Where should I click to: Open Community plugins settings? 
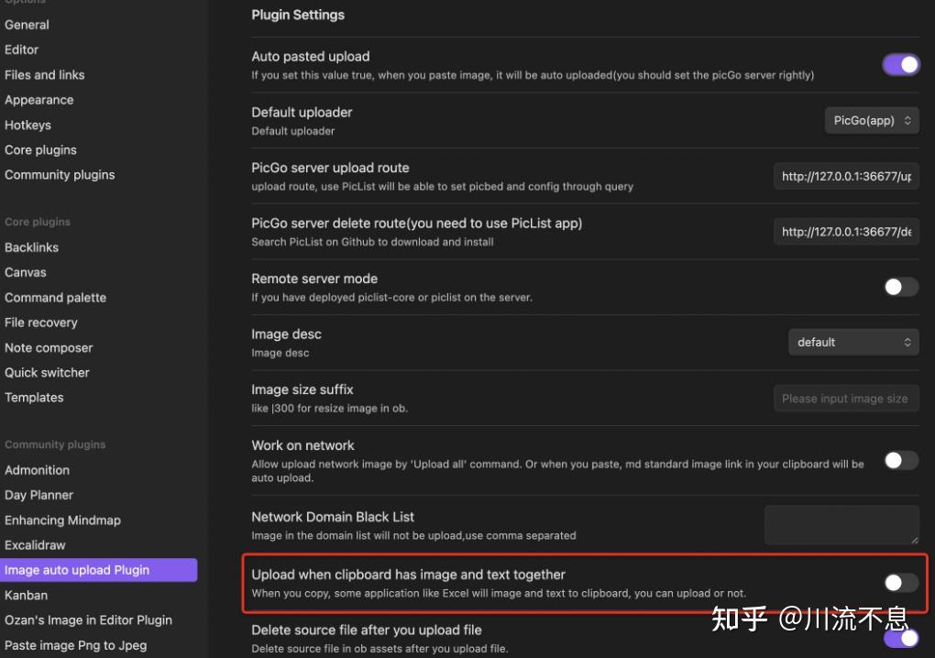60,174
